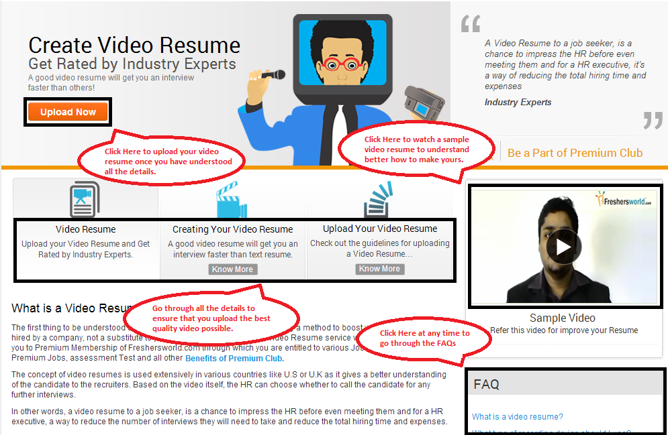668x435 pixels.
Task: Select the Video Resume tab heading
Action: tap(86, 229)
